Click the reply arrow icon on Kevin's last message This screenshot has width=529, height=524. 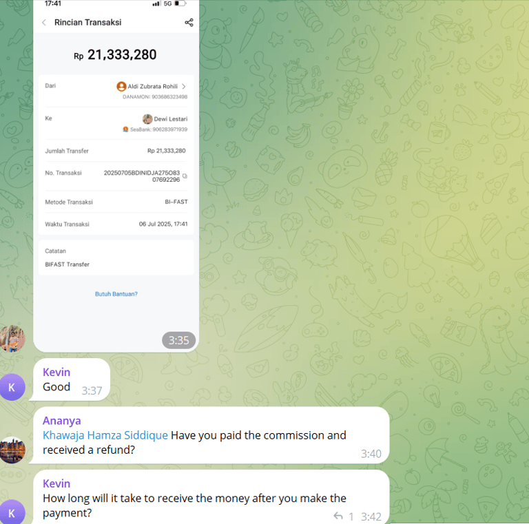338,516
